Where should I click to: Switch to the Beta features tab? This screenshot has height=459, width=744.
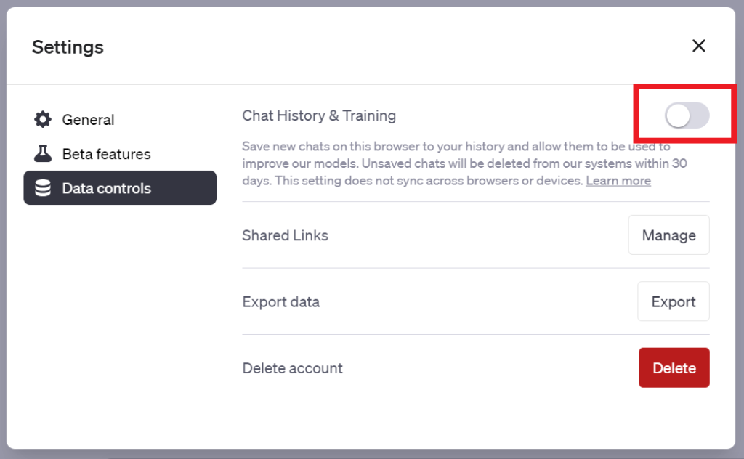pyautogui.click(x=106, y=154)
